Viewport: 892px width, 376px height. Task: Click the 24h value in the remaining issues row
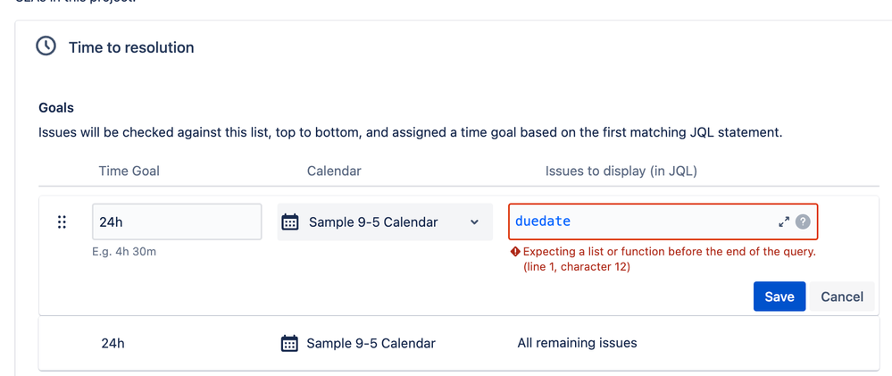113,344
